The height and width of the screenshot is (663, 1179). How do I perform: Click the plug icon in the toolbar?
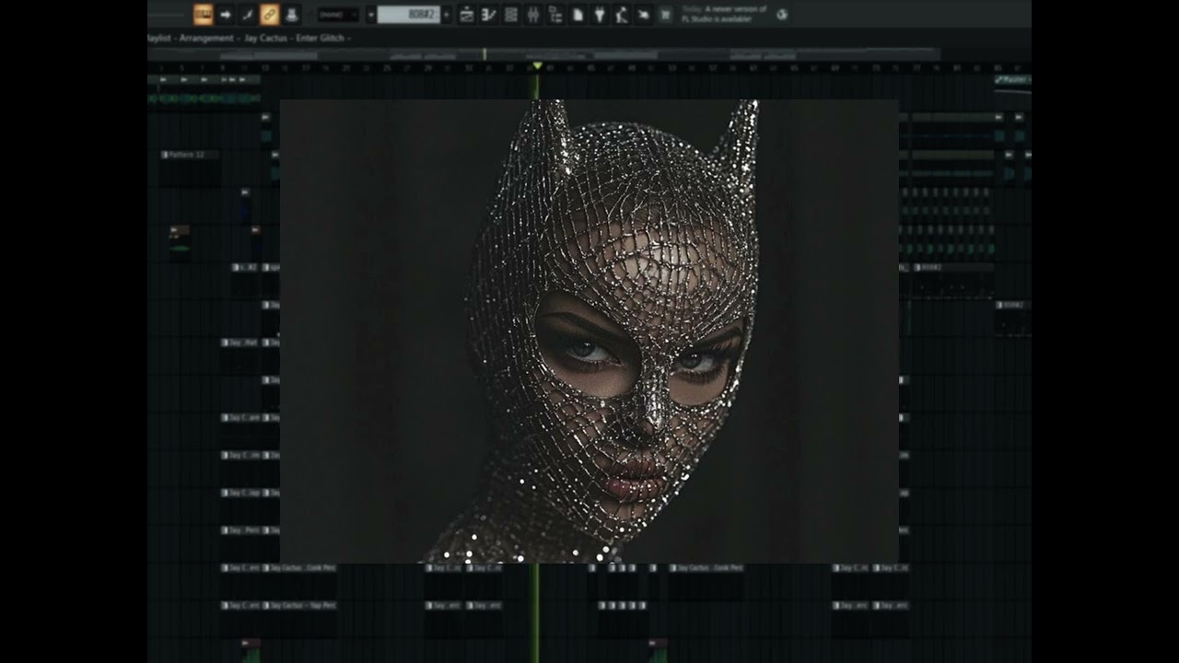pos(600,15)
